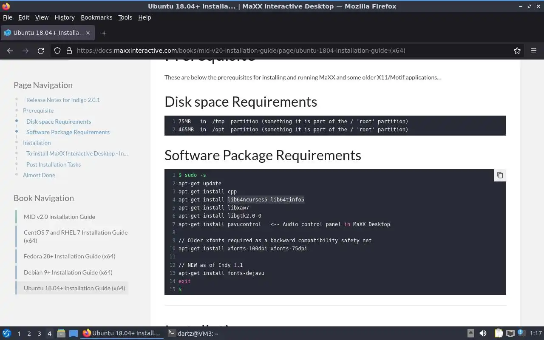Image resolution: width=544 pixels, height=340 pixels.
Task: Open the removable media tray icon
Action: click(x=470, y=333)
